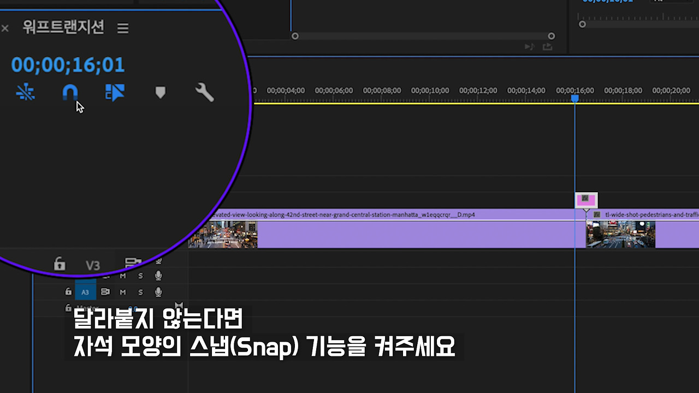Screen dimensions: 699x393
Task: Open the 워프트랜지션 panel hamburger menu
Action: pos(122,28)
